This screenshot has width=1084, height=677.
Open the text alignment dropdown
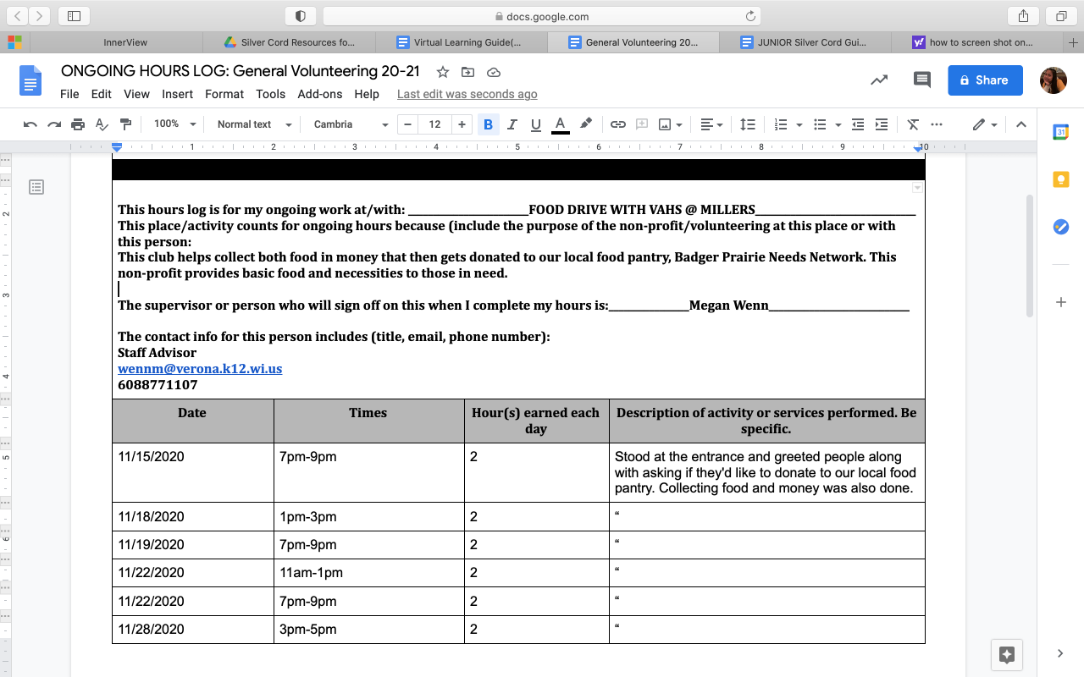711,124
